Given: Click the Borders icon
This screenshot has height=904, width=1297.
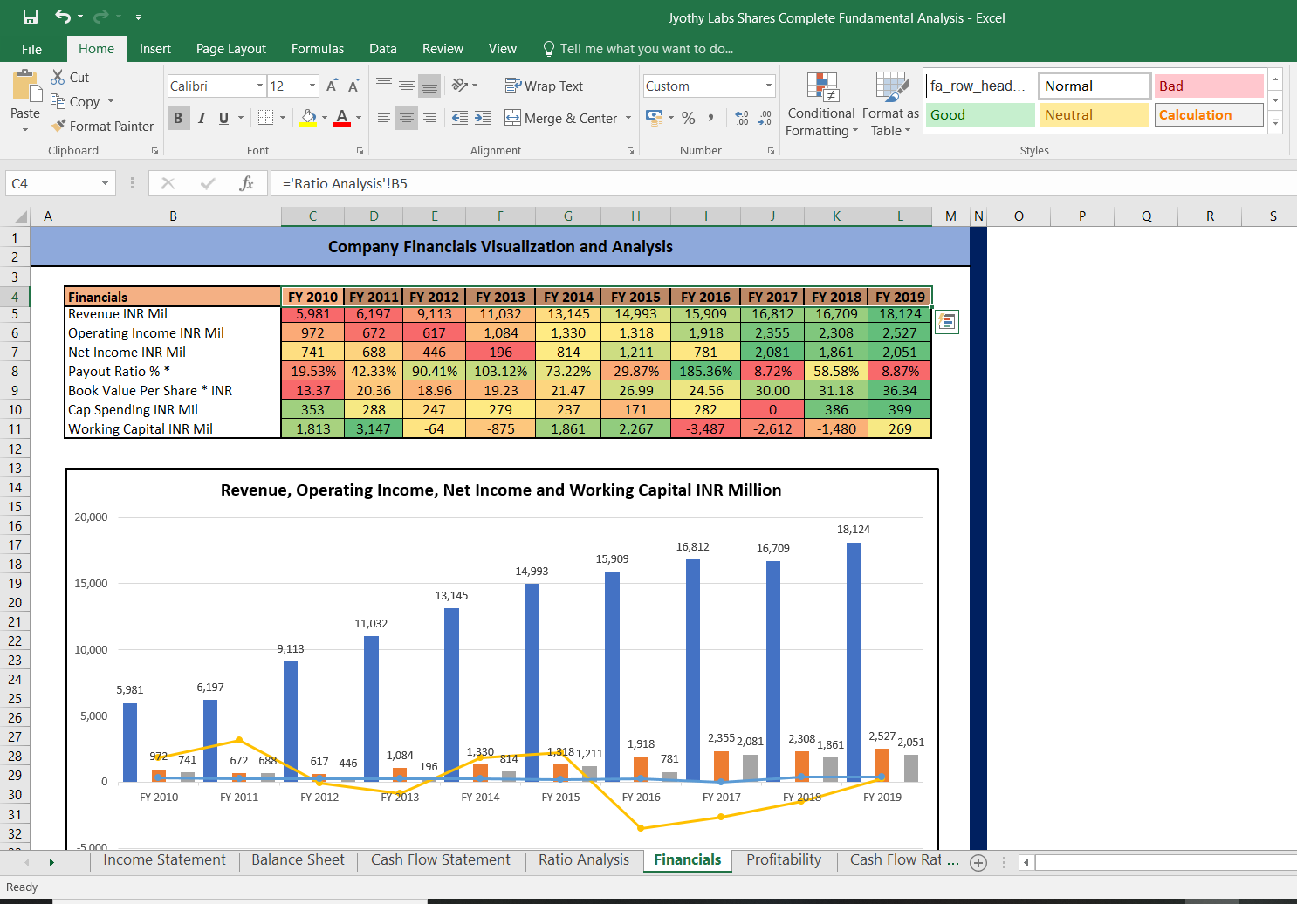Looking at the screenshot, I should pyautogui.click(x=266, y=118).
